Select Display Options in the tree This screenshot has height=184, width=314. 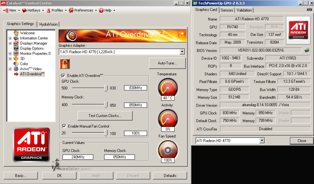pyautogui.click(x=32, y=48)
